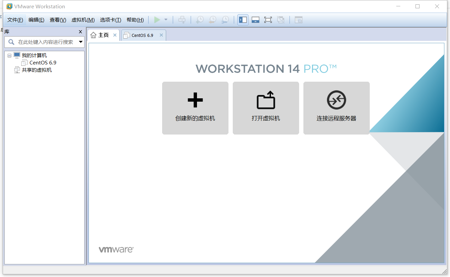Collapse the 我的计算机 tree node
The height and width of the screenshot is (277, 450).
coord(9,55)
